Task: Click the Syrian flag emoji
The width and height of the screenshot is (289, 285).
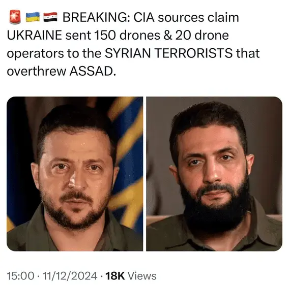Action: [x=50, y=17]
